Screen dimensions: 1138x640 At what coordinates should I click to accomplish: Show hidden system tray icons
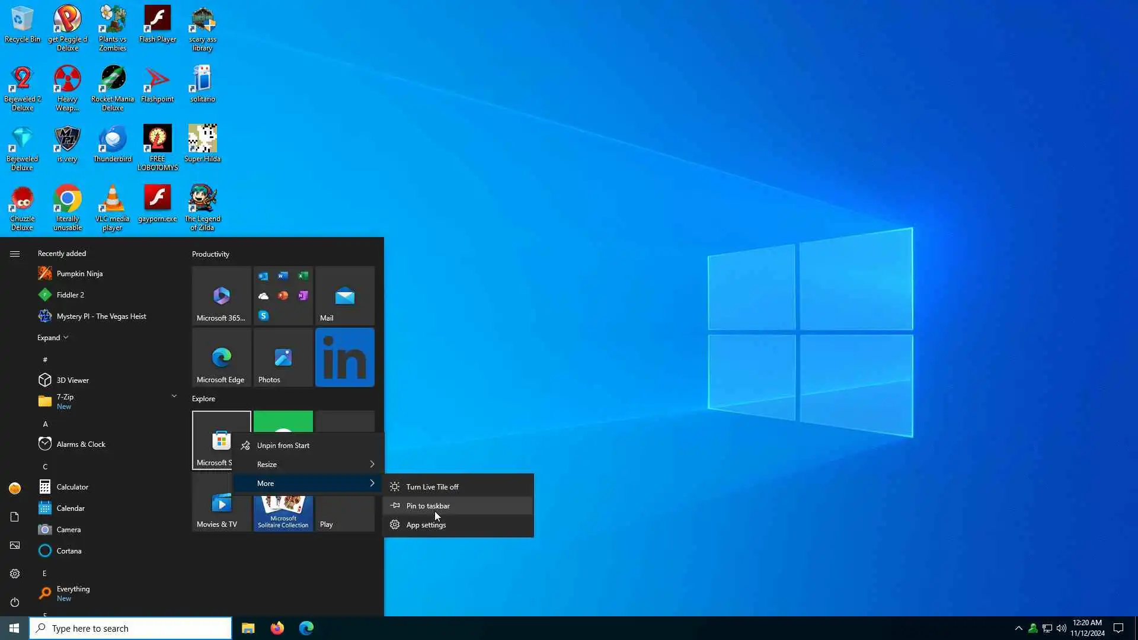coord(1018,628)
